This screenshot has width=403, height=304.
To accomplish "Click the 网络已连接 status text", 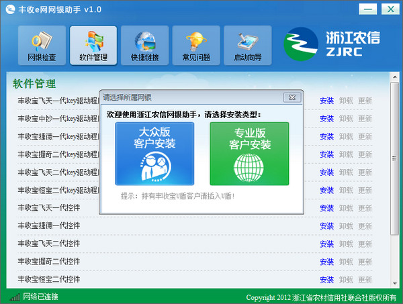I will [x=41, y=297].
